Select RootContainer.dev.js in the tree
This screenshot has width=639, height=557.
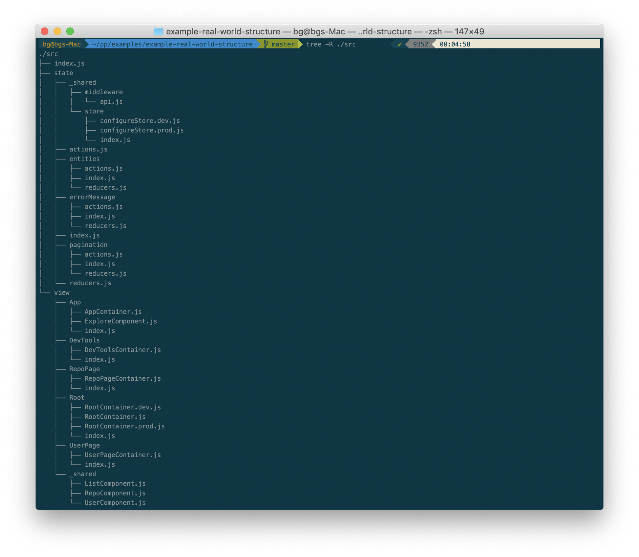coord(123,408)
